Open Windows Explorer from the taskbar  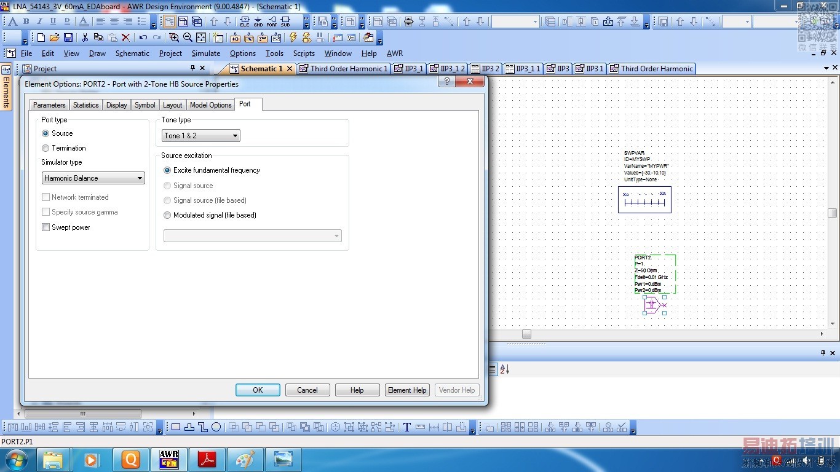[53, 459]
